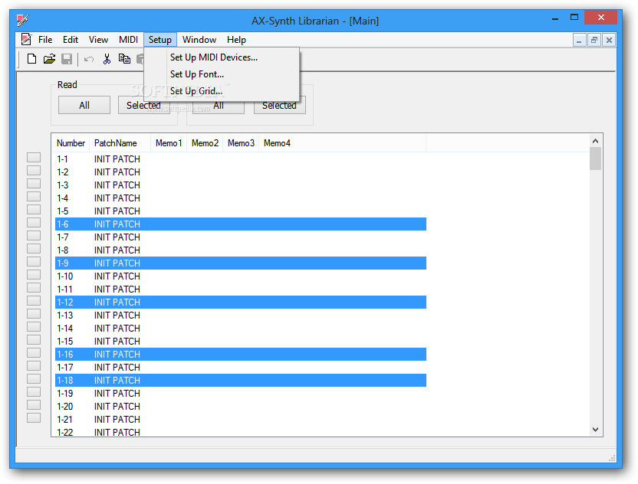
Task: Click the Cut scissors toolbar icon
Action: click(107, 59)
